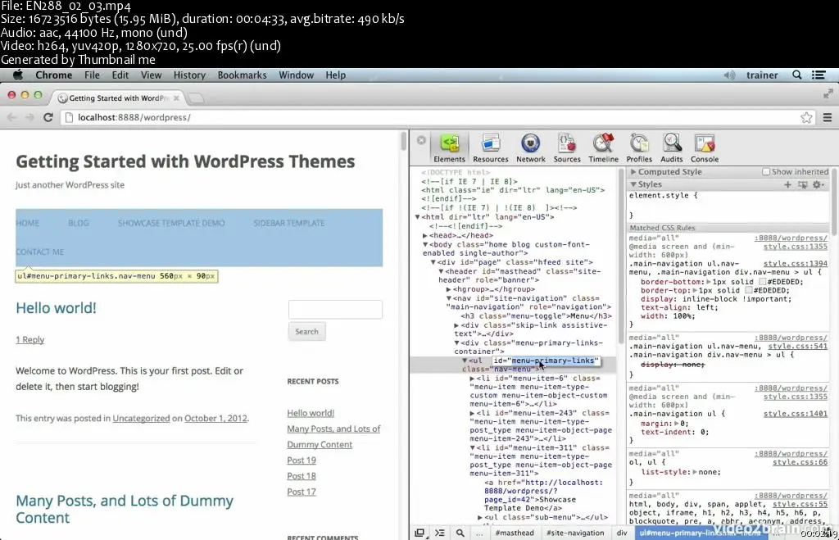Close the Getting Started with WordPress tab
839x540 pixels.
[x=176, y=98]
